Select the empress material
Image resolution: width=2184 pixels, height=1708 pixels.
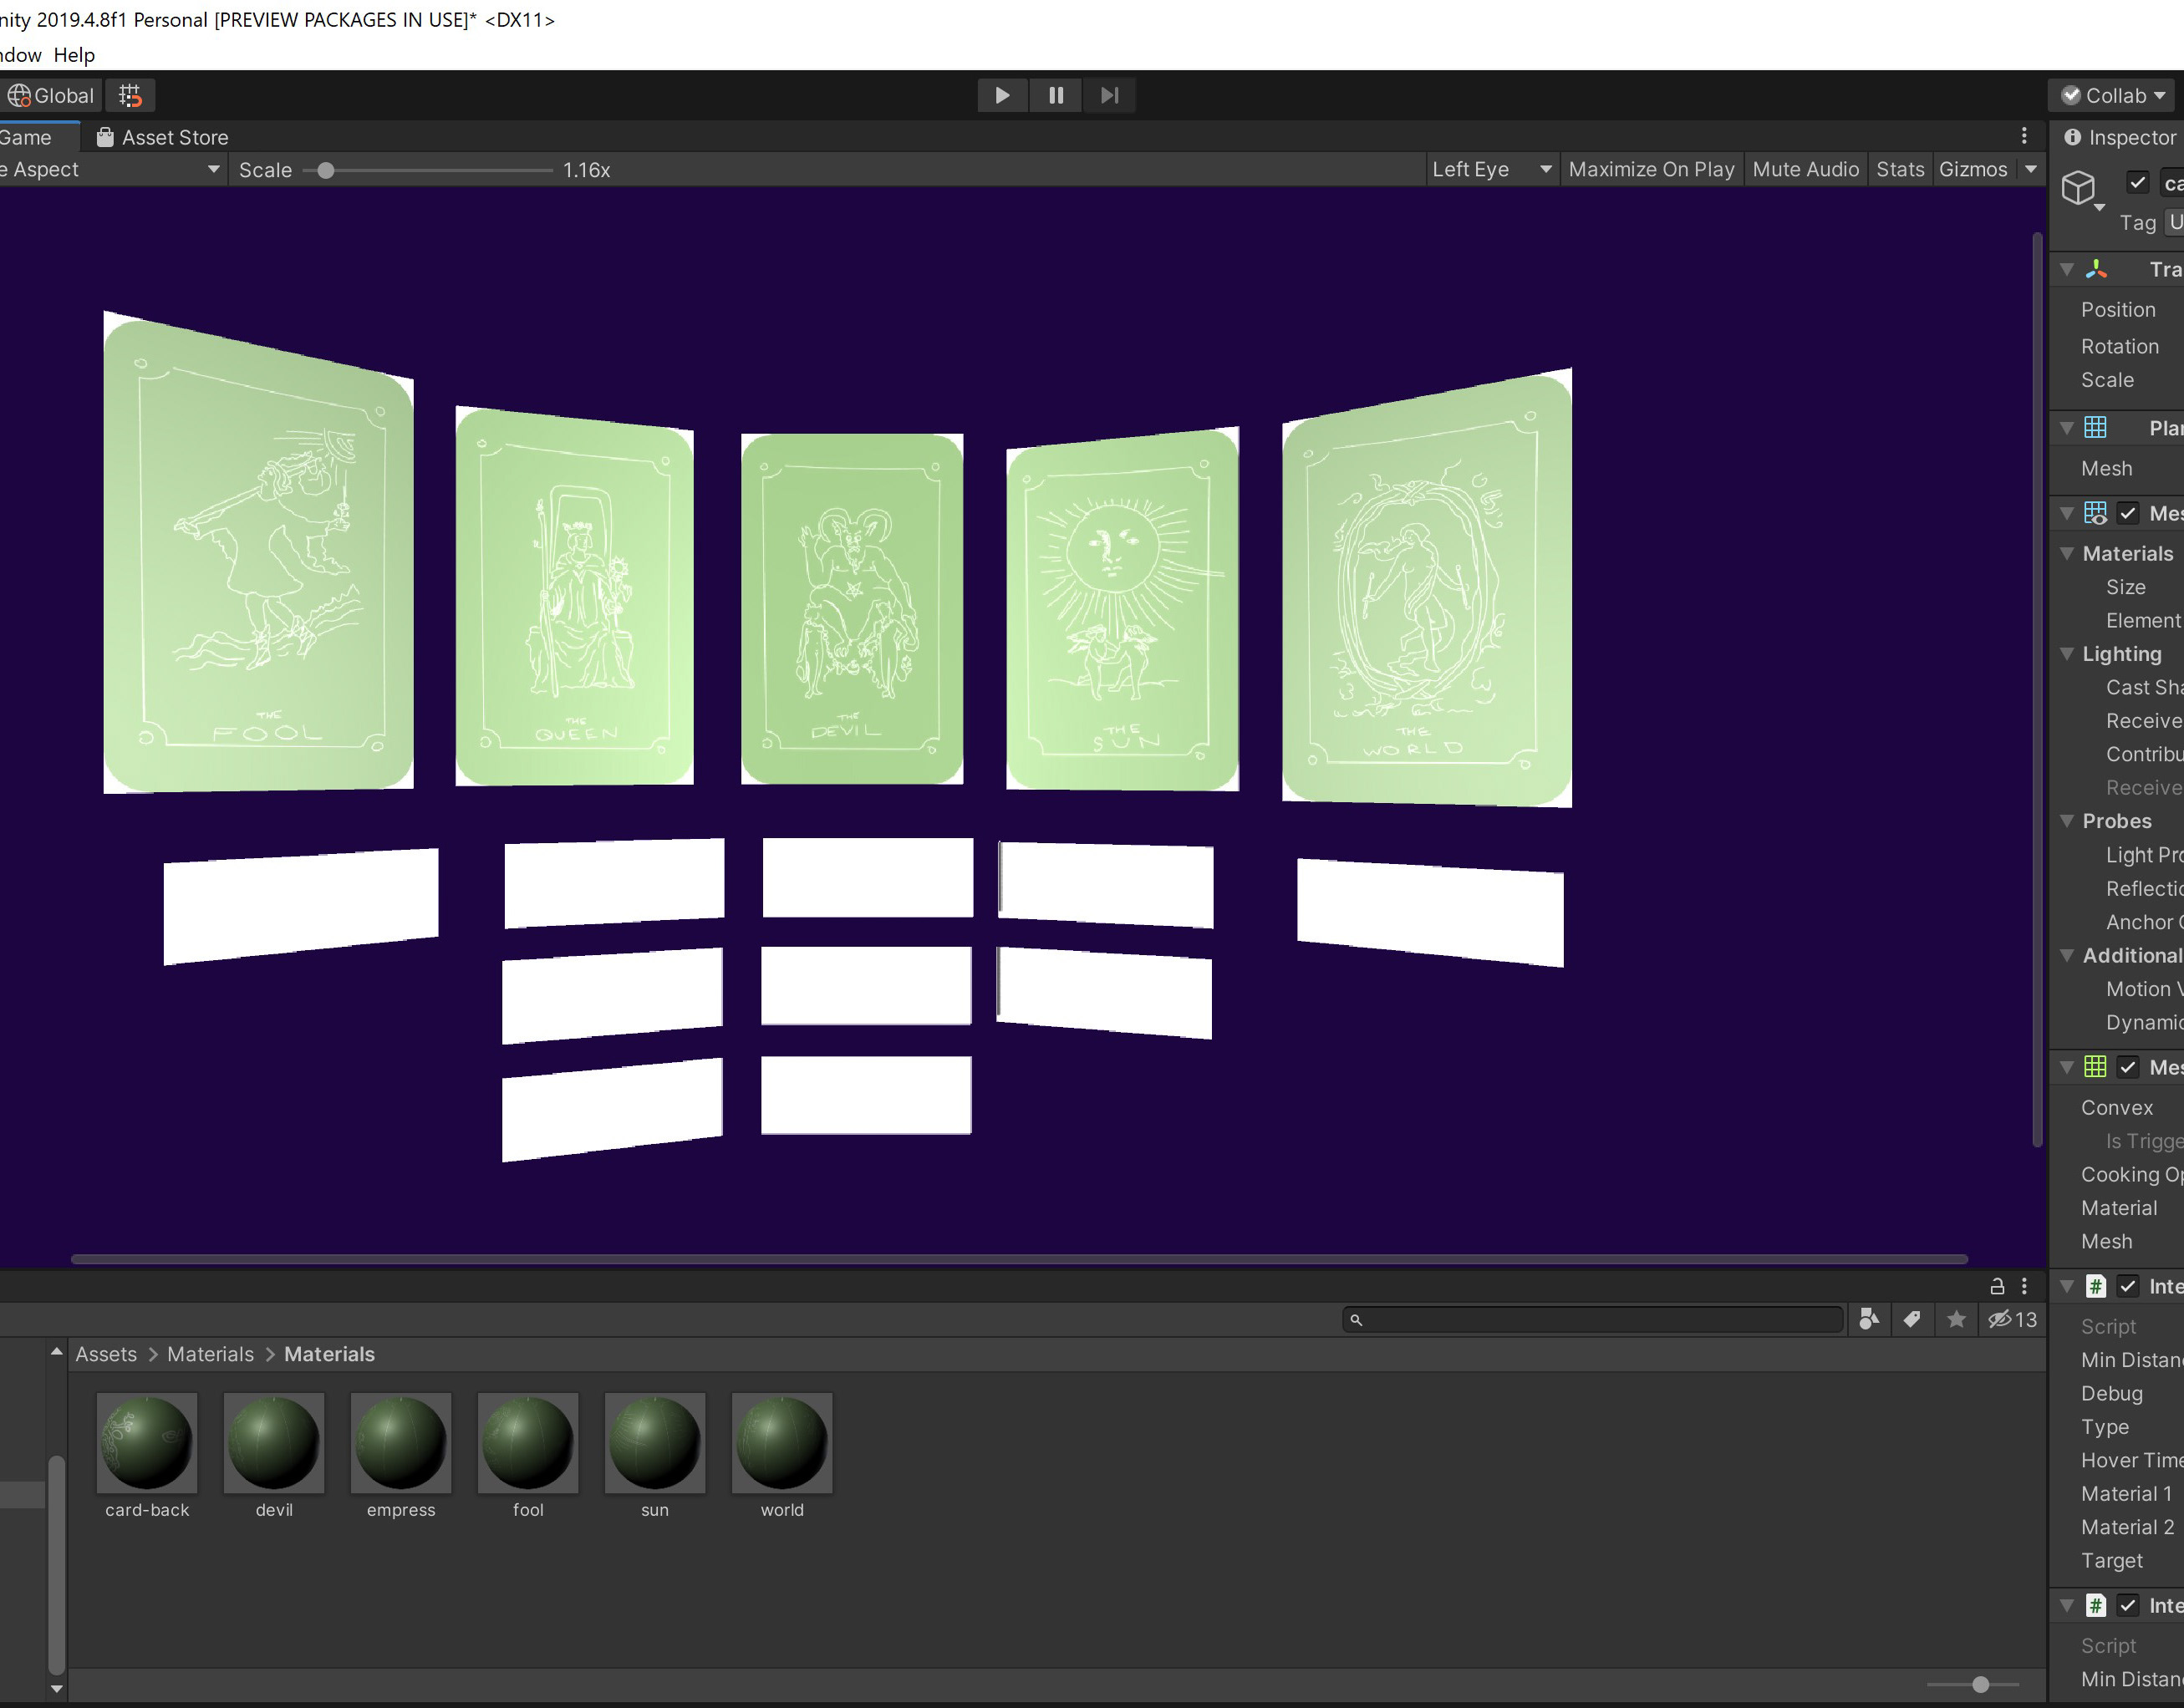pyautogui.click(x=401, y=1456)
